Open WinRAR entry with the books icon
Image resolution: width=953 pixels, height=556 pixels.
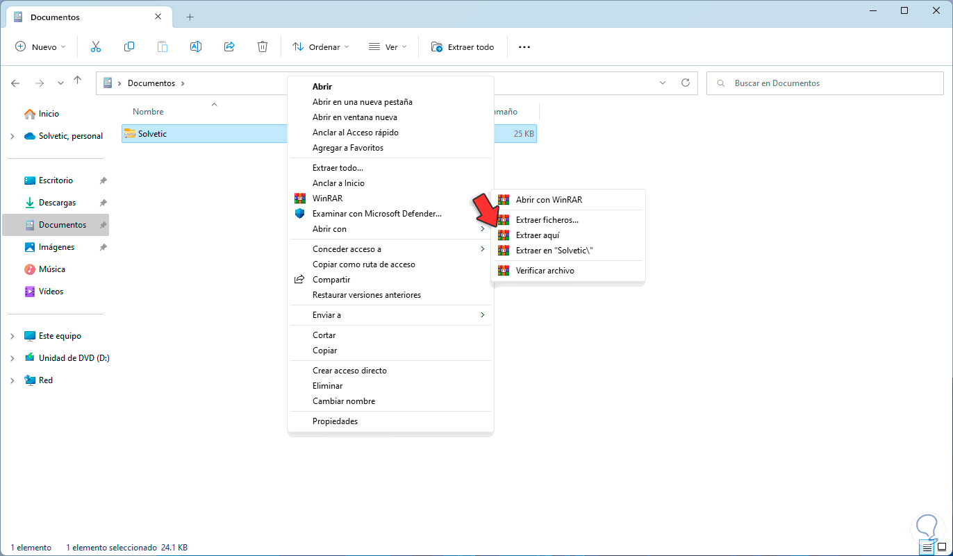[390, 199]
